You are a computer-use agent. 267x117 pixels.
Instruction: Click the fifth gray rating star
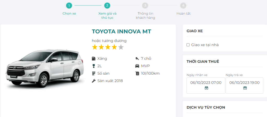pos(121,47)
